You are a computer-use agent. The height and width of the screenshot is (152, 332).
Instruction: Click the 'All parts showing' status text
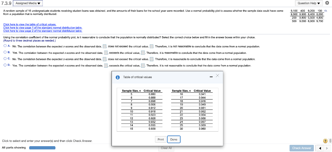[14, 147]
